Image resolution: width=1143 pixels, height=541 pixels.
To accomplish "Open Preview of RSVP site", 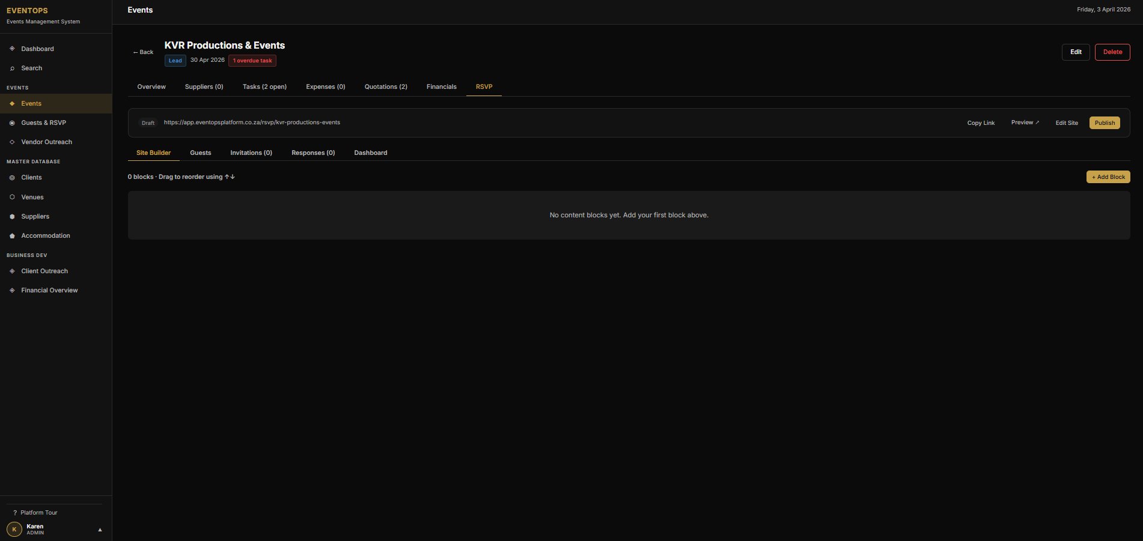I will [1025, 122].
